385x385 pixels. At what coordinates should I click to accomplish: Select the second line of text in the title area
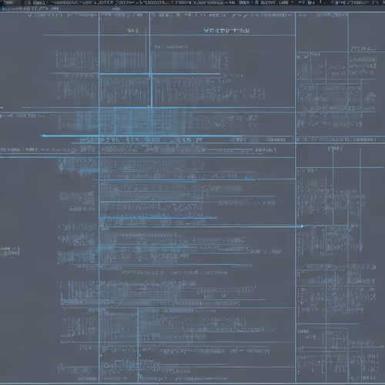tap(30, 8)
